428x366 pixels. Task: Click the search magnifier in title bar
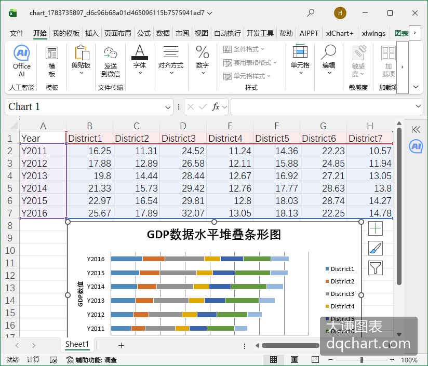click(311, 13)
